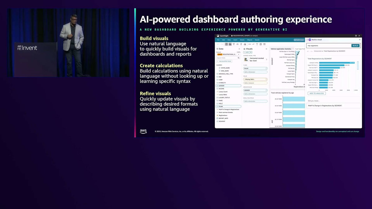Click the help icon at top right
The width and height of the screenshot is (372, 209).
tap(356, 36)
